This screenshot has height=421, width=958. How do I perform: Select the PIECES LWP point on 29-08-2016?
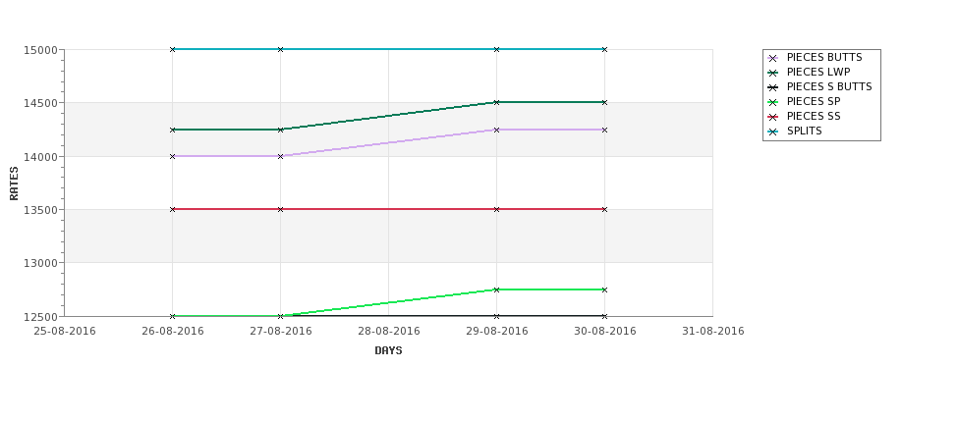497,102
